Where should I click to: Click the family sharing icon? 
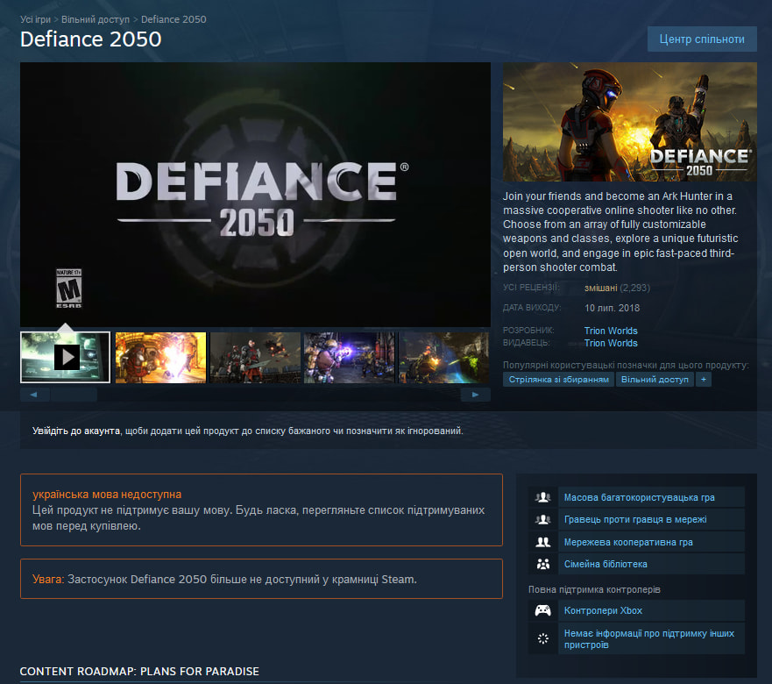[543, 564]
